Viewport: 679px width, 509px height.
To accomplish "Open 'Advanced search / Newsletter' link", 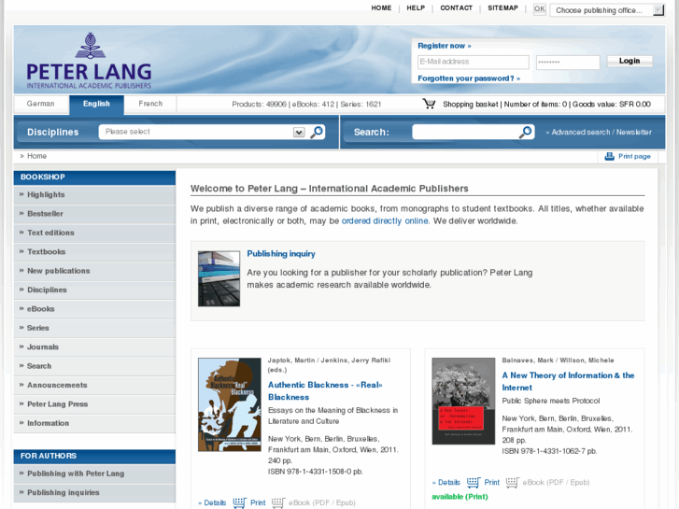I will pyautogui.click(x=599, y=132).
